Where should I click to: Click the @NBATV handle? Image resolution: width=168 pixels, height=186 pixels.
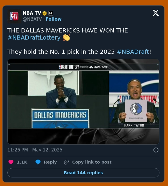32,19
